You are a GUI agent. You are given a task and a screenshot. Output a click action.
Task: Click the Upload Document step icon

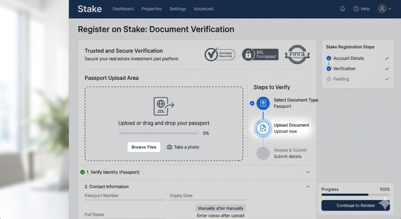263,128
